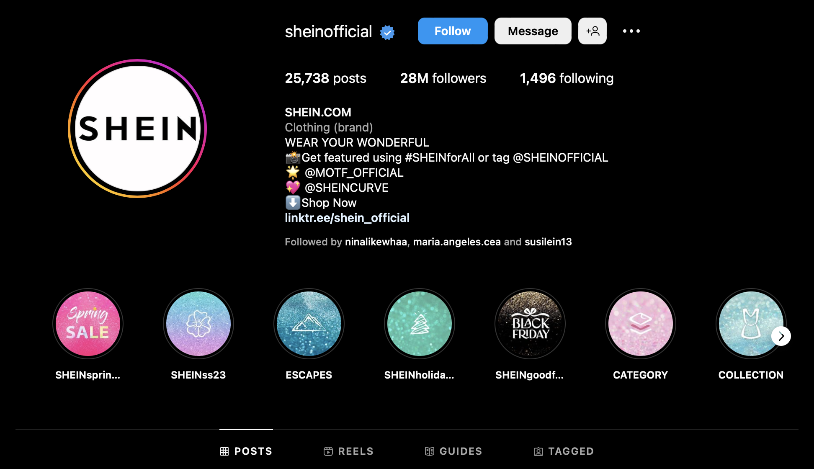Message the sheinofficial account
The width and height of the screenshot is (814, 469).
coord(533,31)
